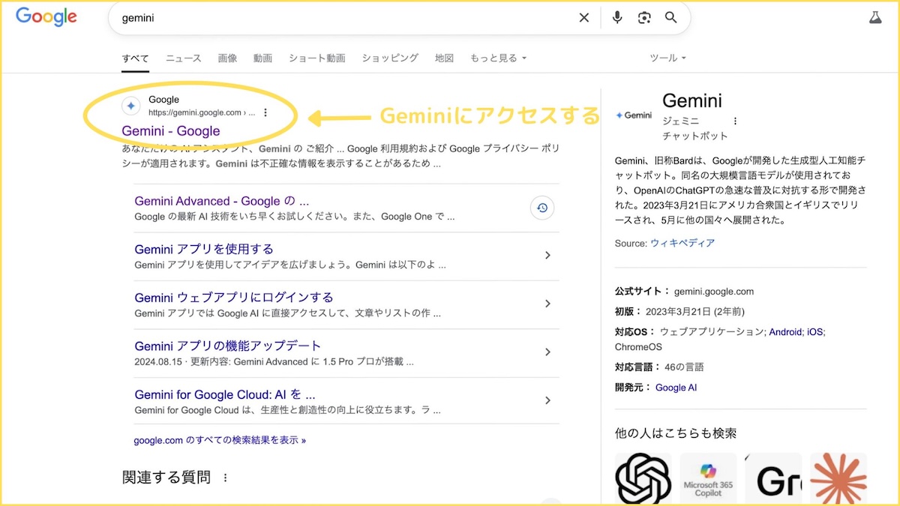Open three-dot menu beside gemini.google.com URL
Viewport: 900px width, 506px height.
click(x=265, y=113)
